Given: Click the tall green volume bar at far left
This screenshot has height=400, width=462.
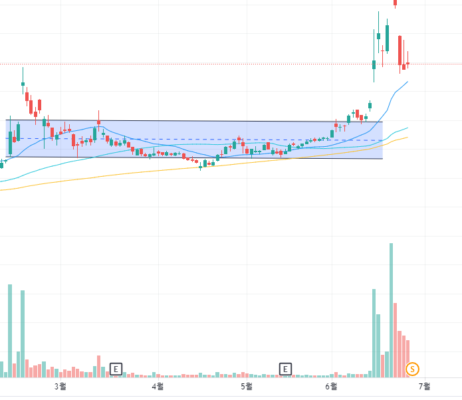Looking at the screenshot, I should coord(10,331).
